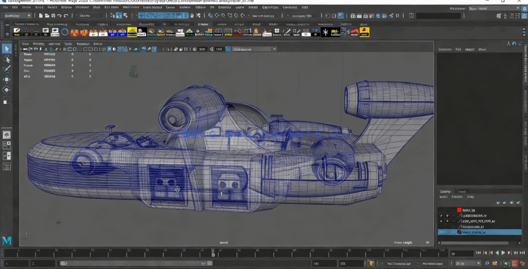Click the Maya logo in bottom-left corner
Screen dimensions: 528x269
(7, 241)
